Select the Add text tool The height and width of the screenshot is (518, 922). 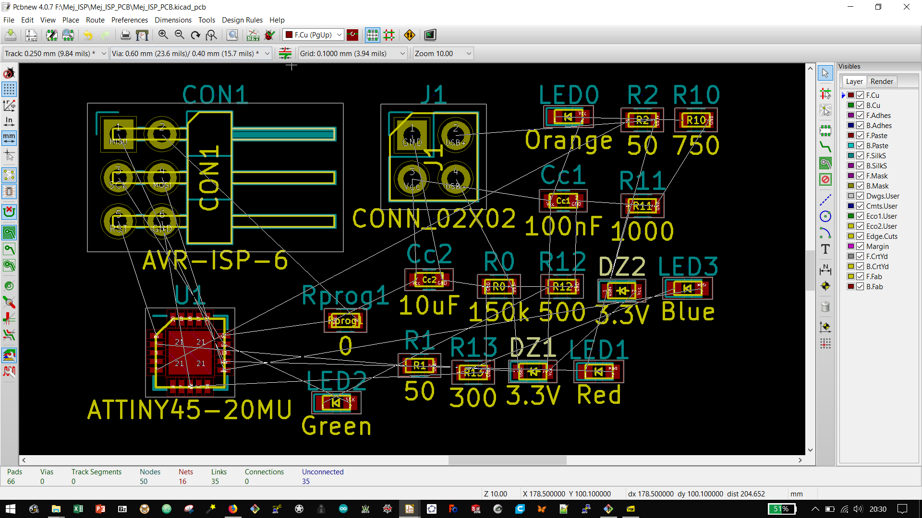[x=825, y=249]
